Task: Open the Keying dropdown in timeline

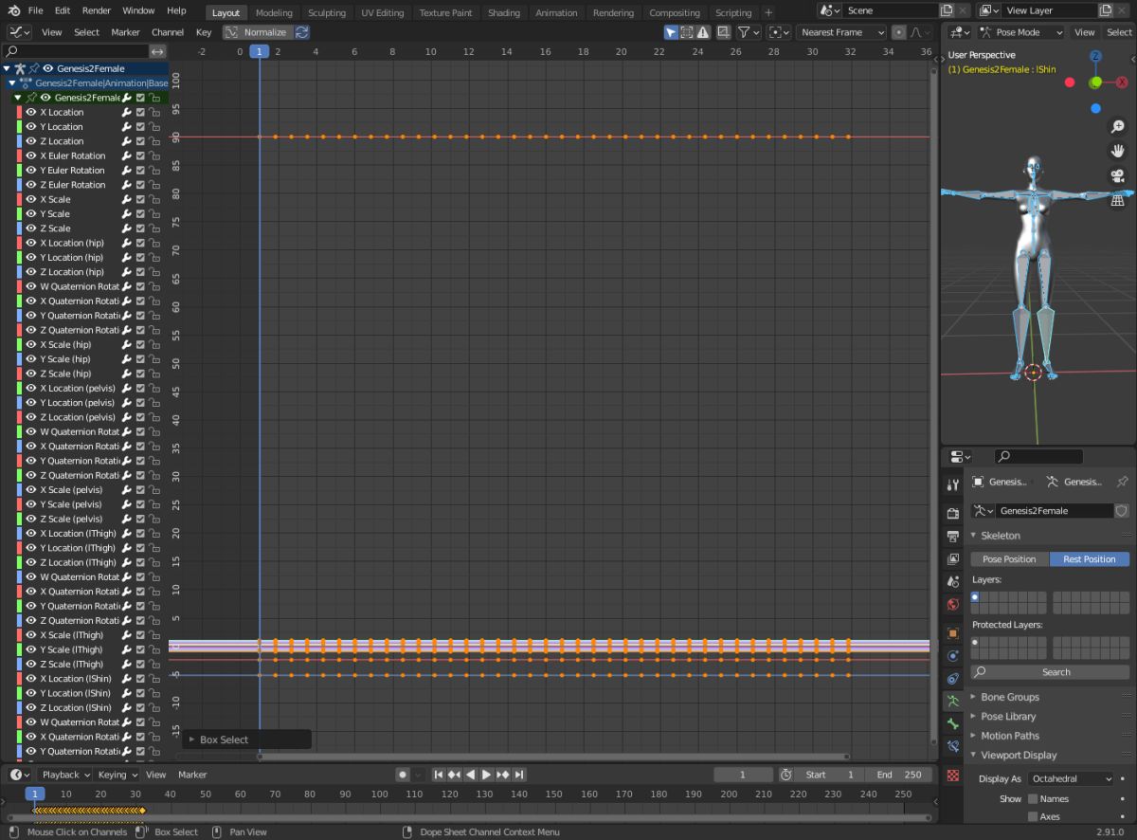Action: tap(117, 775)
